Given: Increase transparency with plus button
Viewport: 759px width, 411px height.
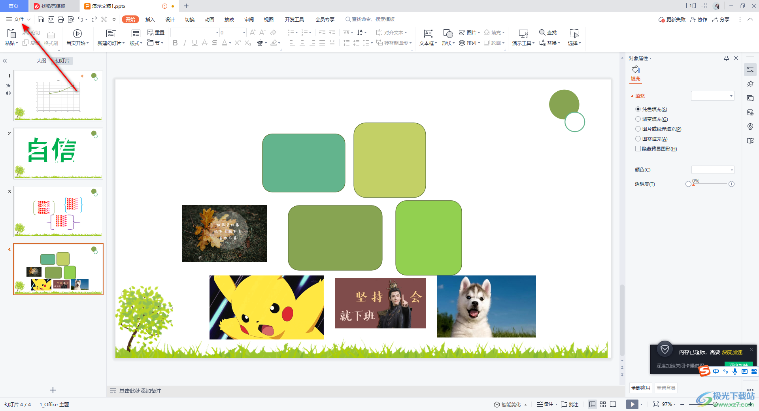Looking at the screenshot, I should pyautogui.click(x=731, y=184).
